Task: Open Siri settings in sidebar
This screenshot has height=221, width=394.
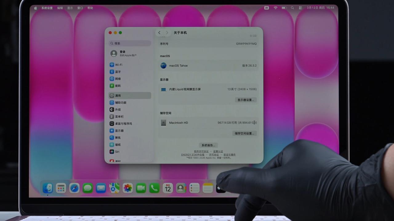Action: pyautogui.click(x=130, y=152)
